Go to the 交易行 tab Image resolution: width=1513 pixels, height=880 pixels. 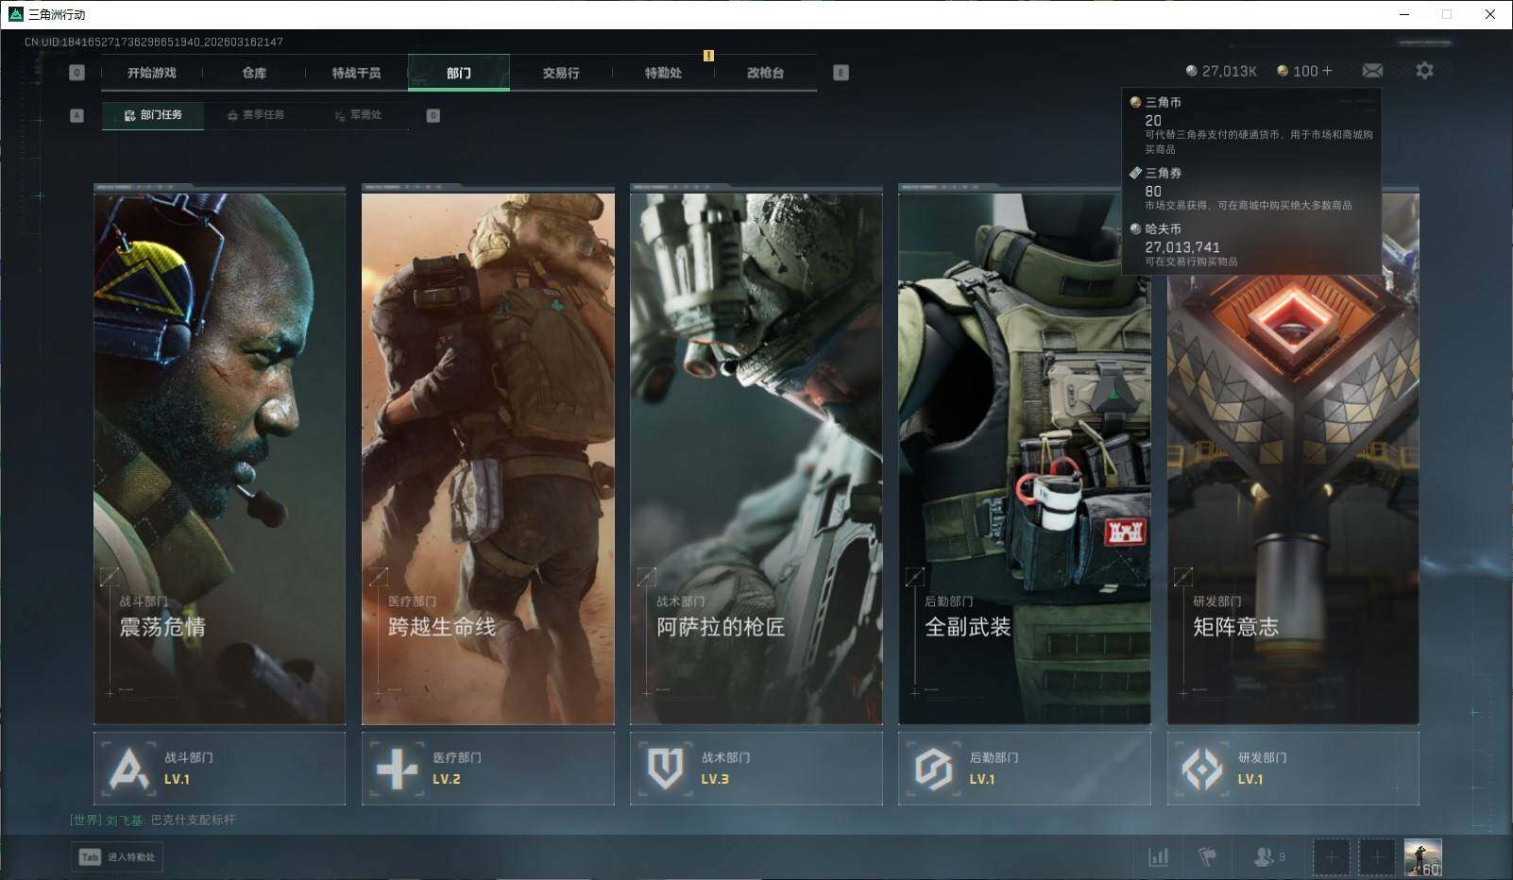561,73
